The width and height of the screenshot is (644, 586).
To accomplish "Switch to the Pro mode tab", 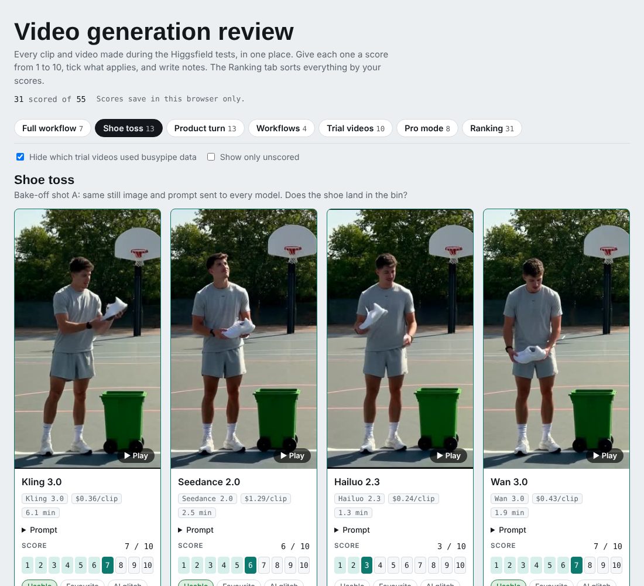I will [x=427, y=128].
